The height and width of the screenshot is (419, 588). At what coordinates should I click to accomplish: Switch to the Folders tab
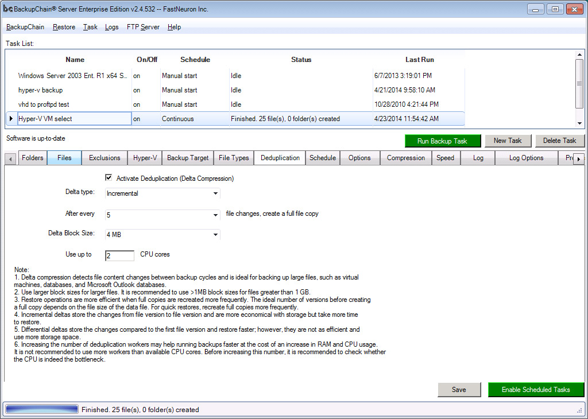[32, 158]
